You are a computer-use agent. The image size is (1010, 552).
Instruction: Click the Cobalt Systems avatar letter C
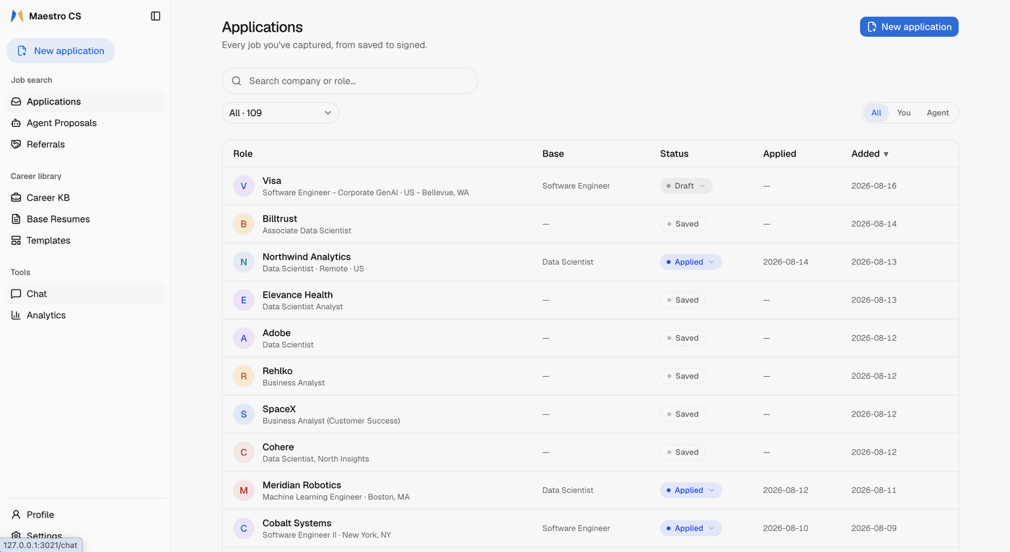tap(244, 528)
